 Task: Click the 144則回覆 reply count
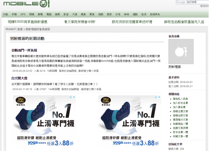pos(54,89)
